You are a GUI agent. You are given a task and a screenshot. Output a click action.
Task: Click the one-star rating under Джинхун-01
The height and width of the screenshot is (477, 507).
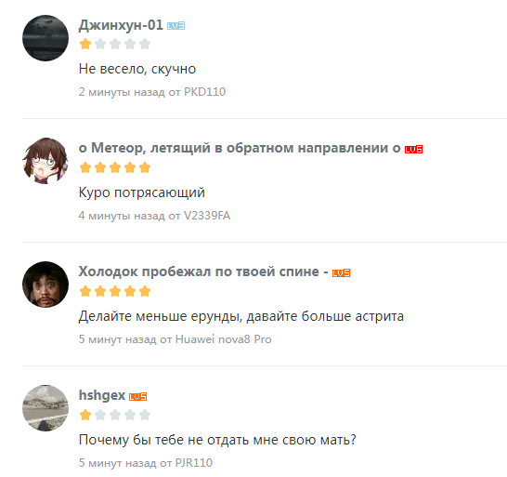115,44
